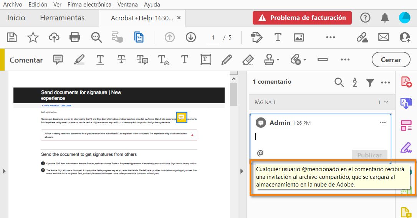Viewport: 417px width, 218px height.
Task: Select the text box tool
Action: click(x=205, y=60)
